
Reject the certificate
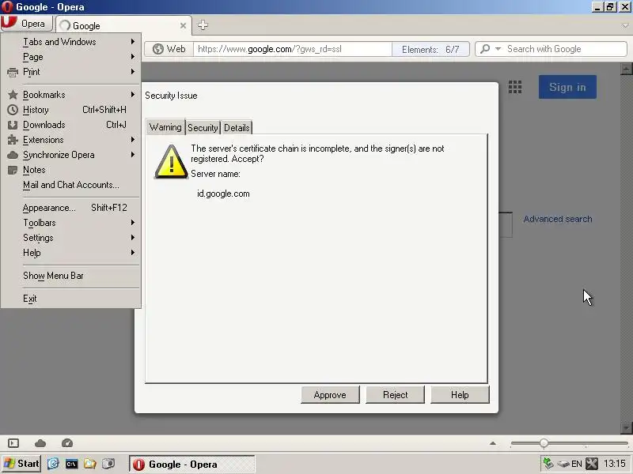[395, 394]
